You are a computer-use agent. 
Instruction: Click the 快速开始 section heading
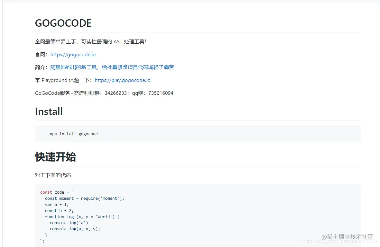[56, 157]
